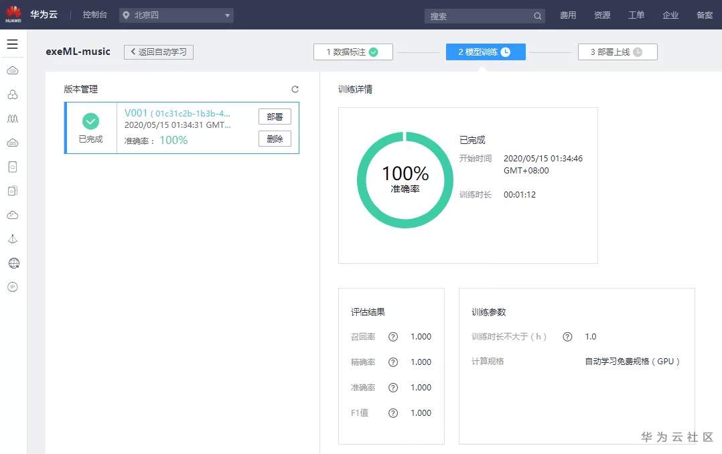Click the help icon next to F1值
Screen dimensions: 722x454
392,413
